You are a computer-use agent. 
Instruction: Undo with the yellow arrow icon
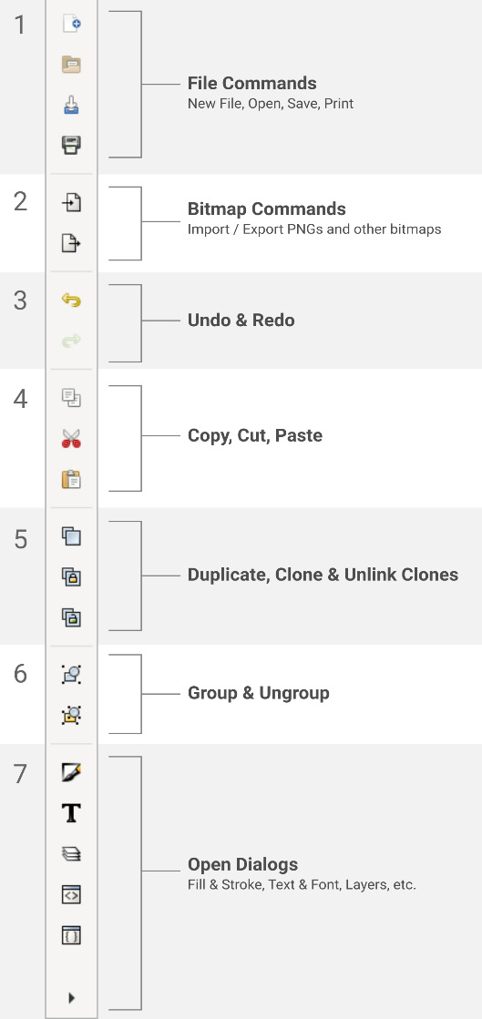coord(72,301)
